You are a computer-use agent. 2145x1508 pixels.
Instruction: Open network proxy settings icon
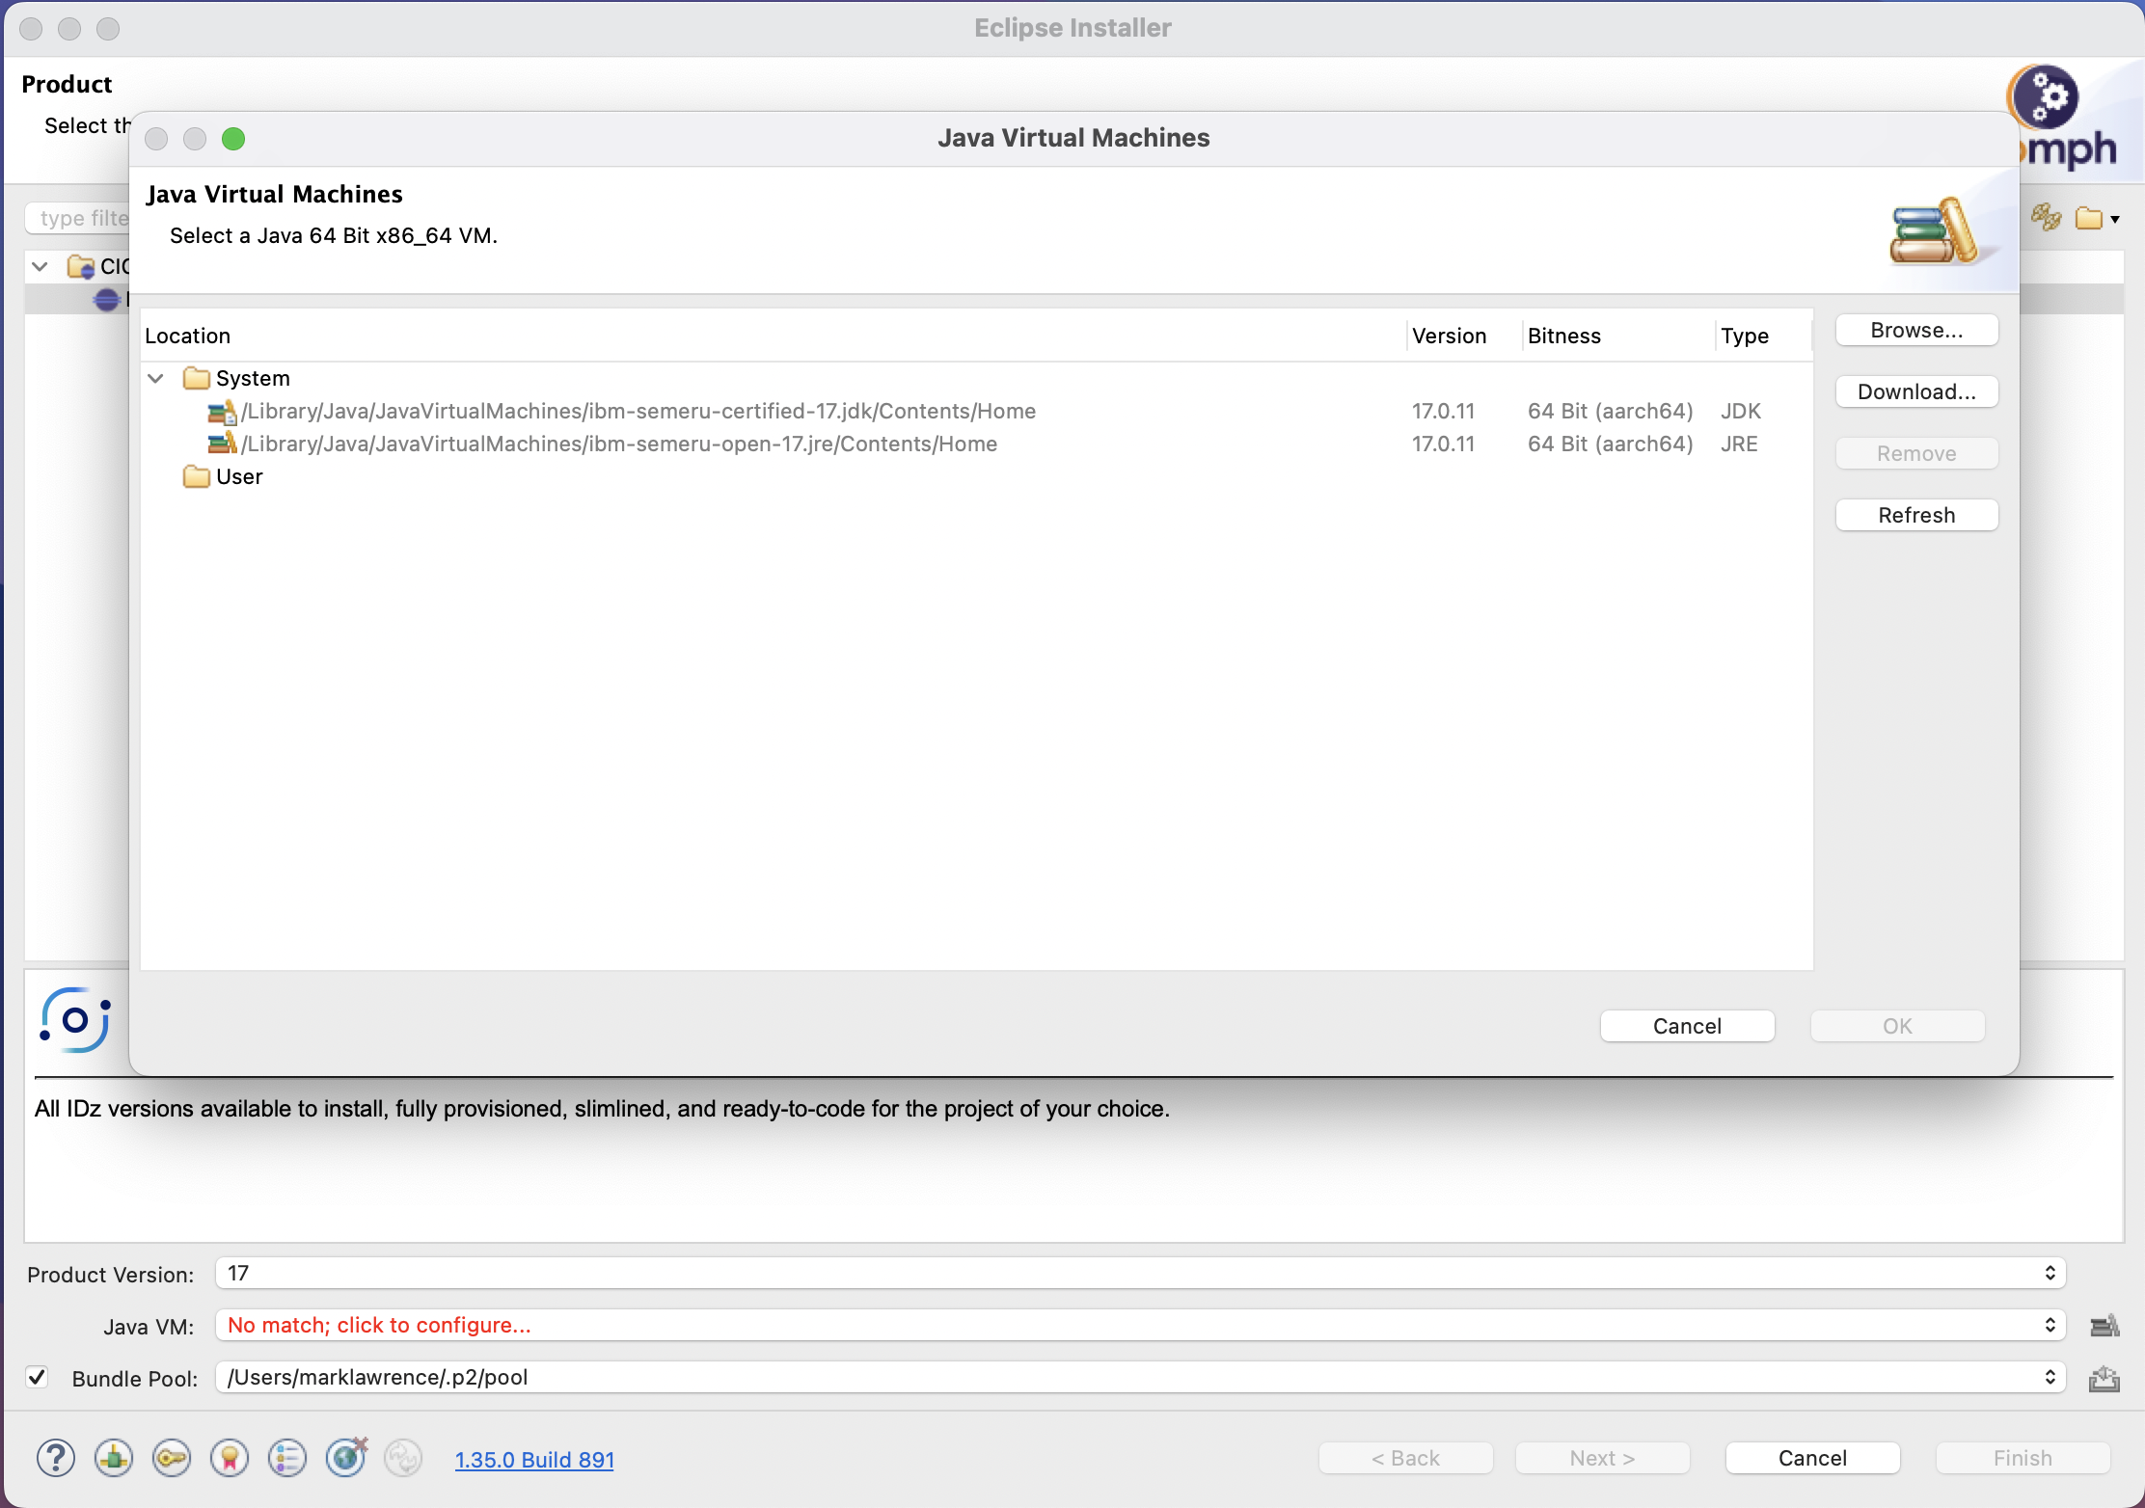coord(114,1458)
